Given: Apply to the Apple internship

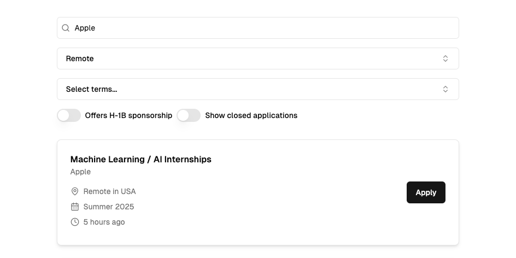Looking at the screenshot, I should point(425,192).
